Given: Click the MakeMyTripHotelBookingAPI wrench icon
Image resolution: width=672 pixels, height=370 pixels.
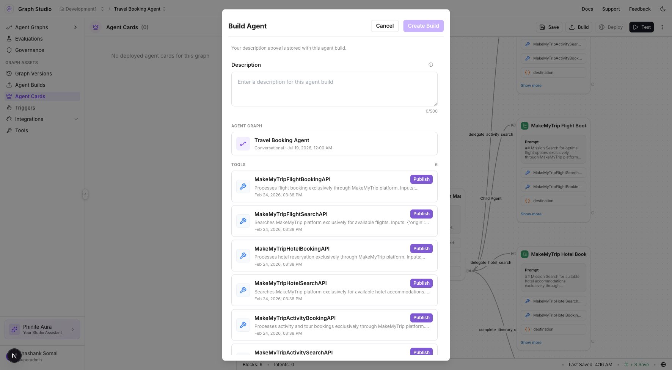Looking at the screenshot, I should click(243, 256).
